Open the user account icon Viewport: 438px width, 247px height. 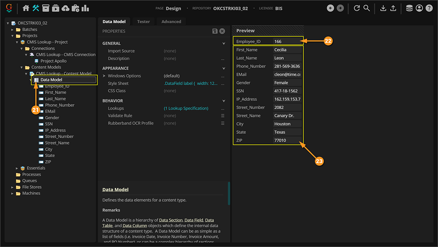(x=419, y=8)
